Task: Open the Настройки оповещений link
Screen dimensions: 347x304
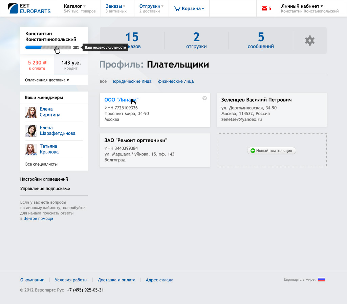Action: pyautogui.click(x=44, y=179)
